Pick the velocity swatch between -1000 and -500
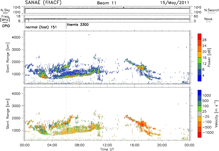219x151 pixels. (200, 129)
